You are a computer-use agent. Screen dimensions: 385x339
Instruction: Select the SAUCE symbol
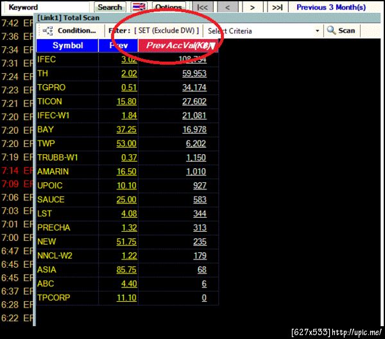coord(51,199)
